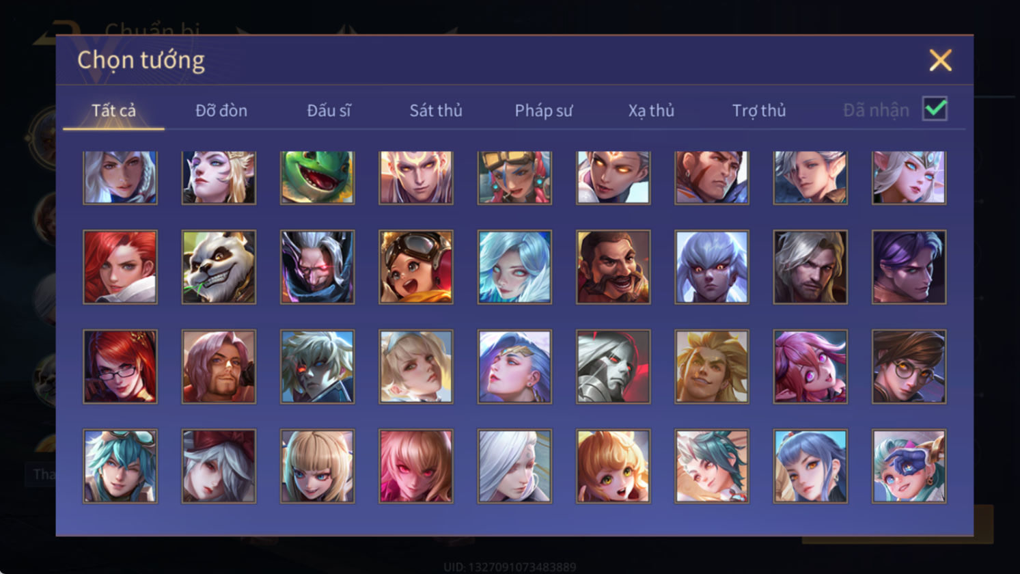1020x574 pixels.
Task: Switch to the Đỡ đòn tab
Action: tap(221, 110)
